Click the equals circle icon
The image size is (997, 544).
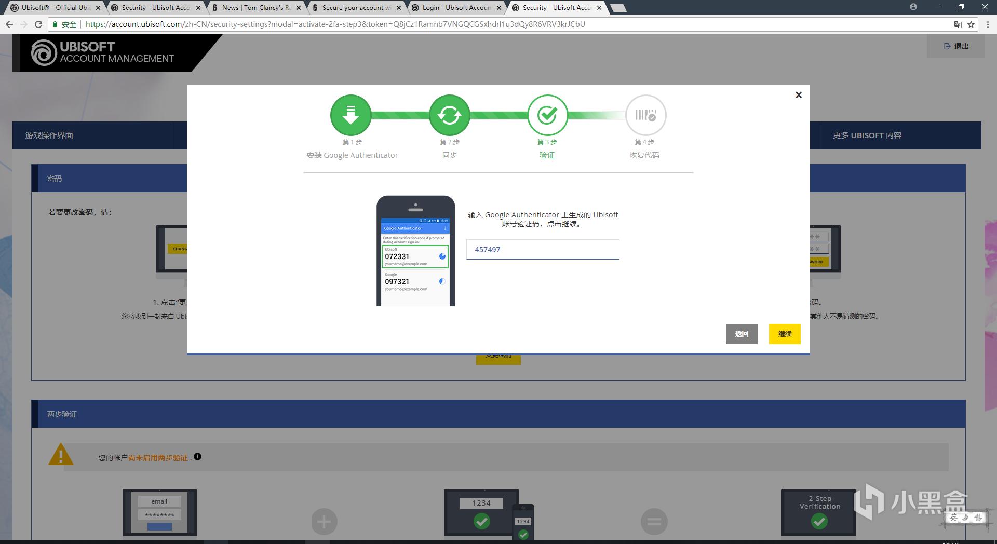coord(654,521)
